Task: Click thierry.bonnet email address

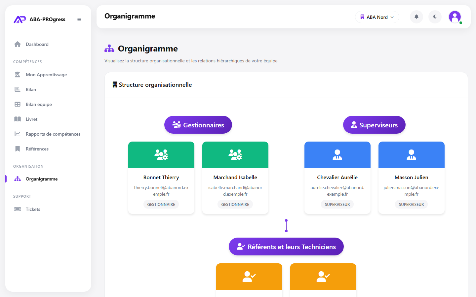Action: (x=161, y=191)
